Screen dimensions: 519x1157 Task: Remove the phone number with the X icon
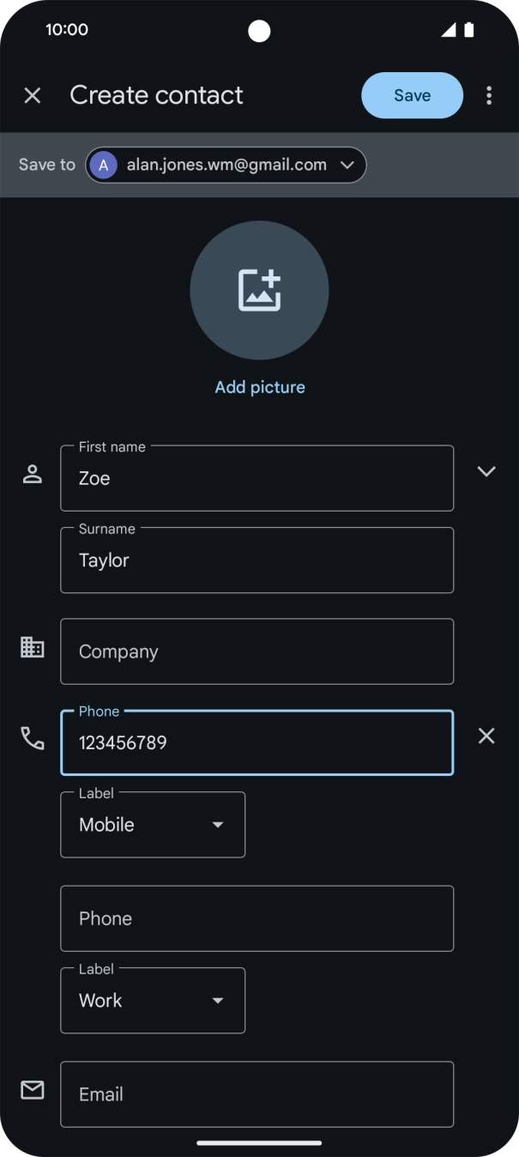pos(486,736)
